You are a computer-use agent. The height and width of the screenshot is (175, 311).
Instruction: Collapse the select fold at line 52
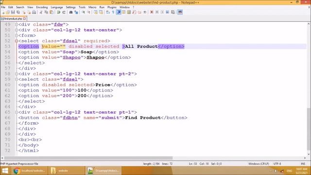[17, 41]
